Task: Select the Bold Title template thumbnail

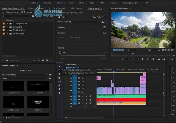Action: (38, 102)
